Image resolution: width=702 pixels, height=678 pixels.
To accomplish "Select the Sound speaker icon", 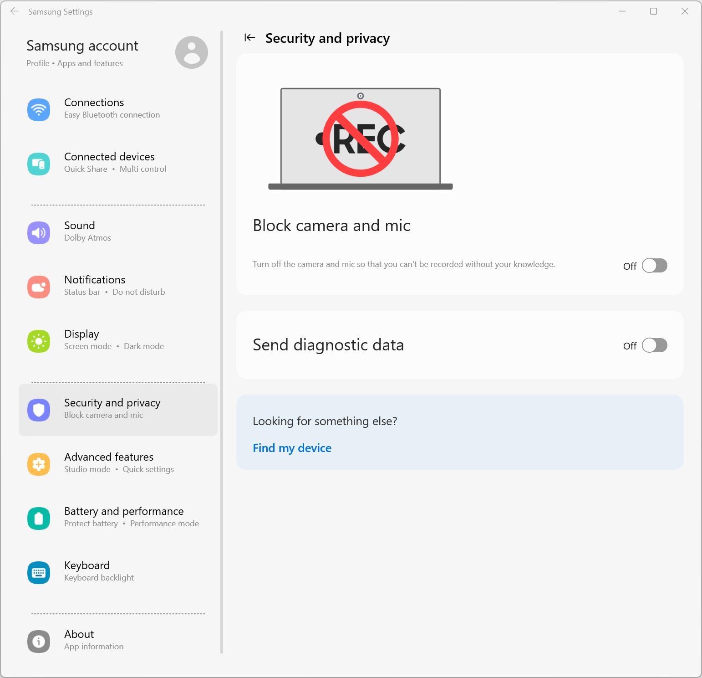I will tap(39, 233).
